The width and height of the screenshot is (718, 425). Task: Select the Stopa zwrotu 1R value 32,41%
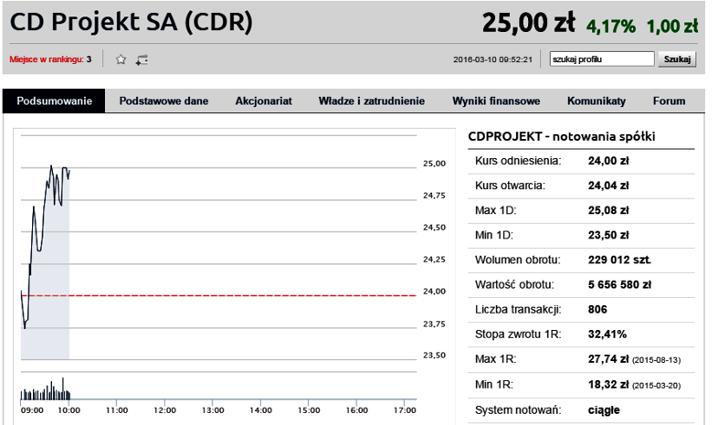click(607, 335)
